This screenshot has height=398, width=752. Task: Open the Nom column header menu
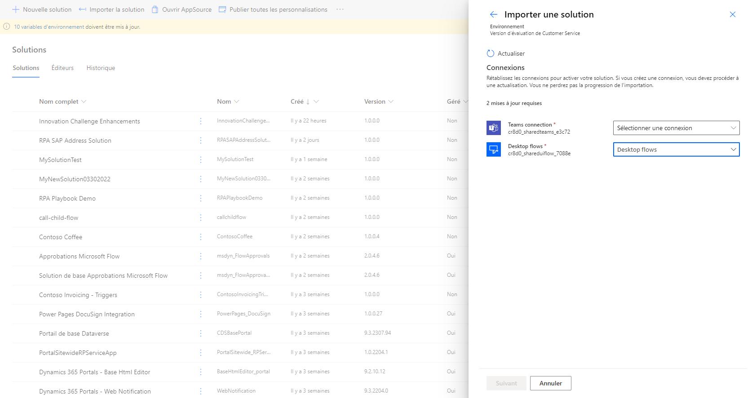[x=228, y=101]
